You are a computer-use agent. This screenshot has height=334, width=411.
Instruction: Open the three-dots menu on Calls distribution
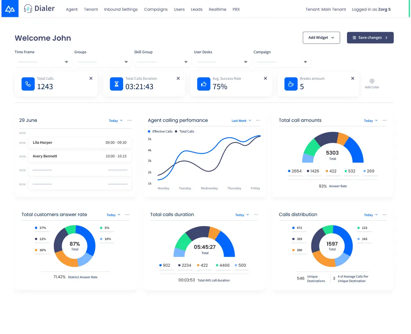[x=385, y=215]
